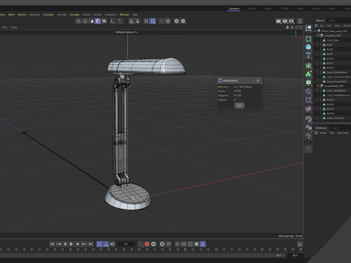Select the highlighted Model mode cube icon
The height and width of the screenshot is (263, 351).
pos(98,21)
